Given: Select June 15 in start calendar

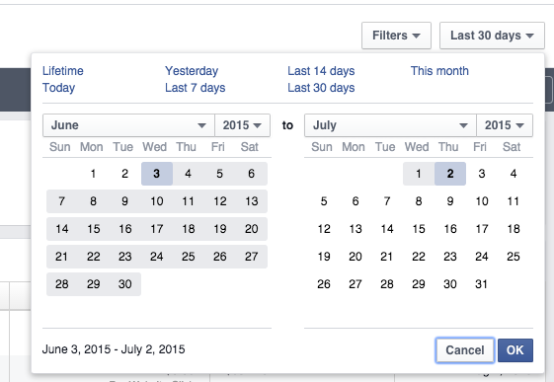Looking at the screenshot, I should coord(93,229).
